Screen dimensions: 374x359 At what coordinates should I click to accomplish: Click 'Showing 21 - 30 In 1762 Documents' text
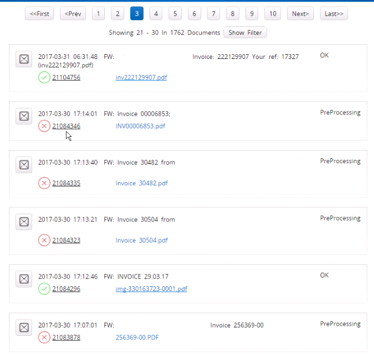pyautogui.click(x=164, y=33)
